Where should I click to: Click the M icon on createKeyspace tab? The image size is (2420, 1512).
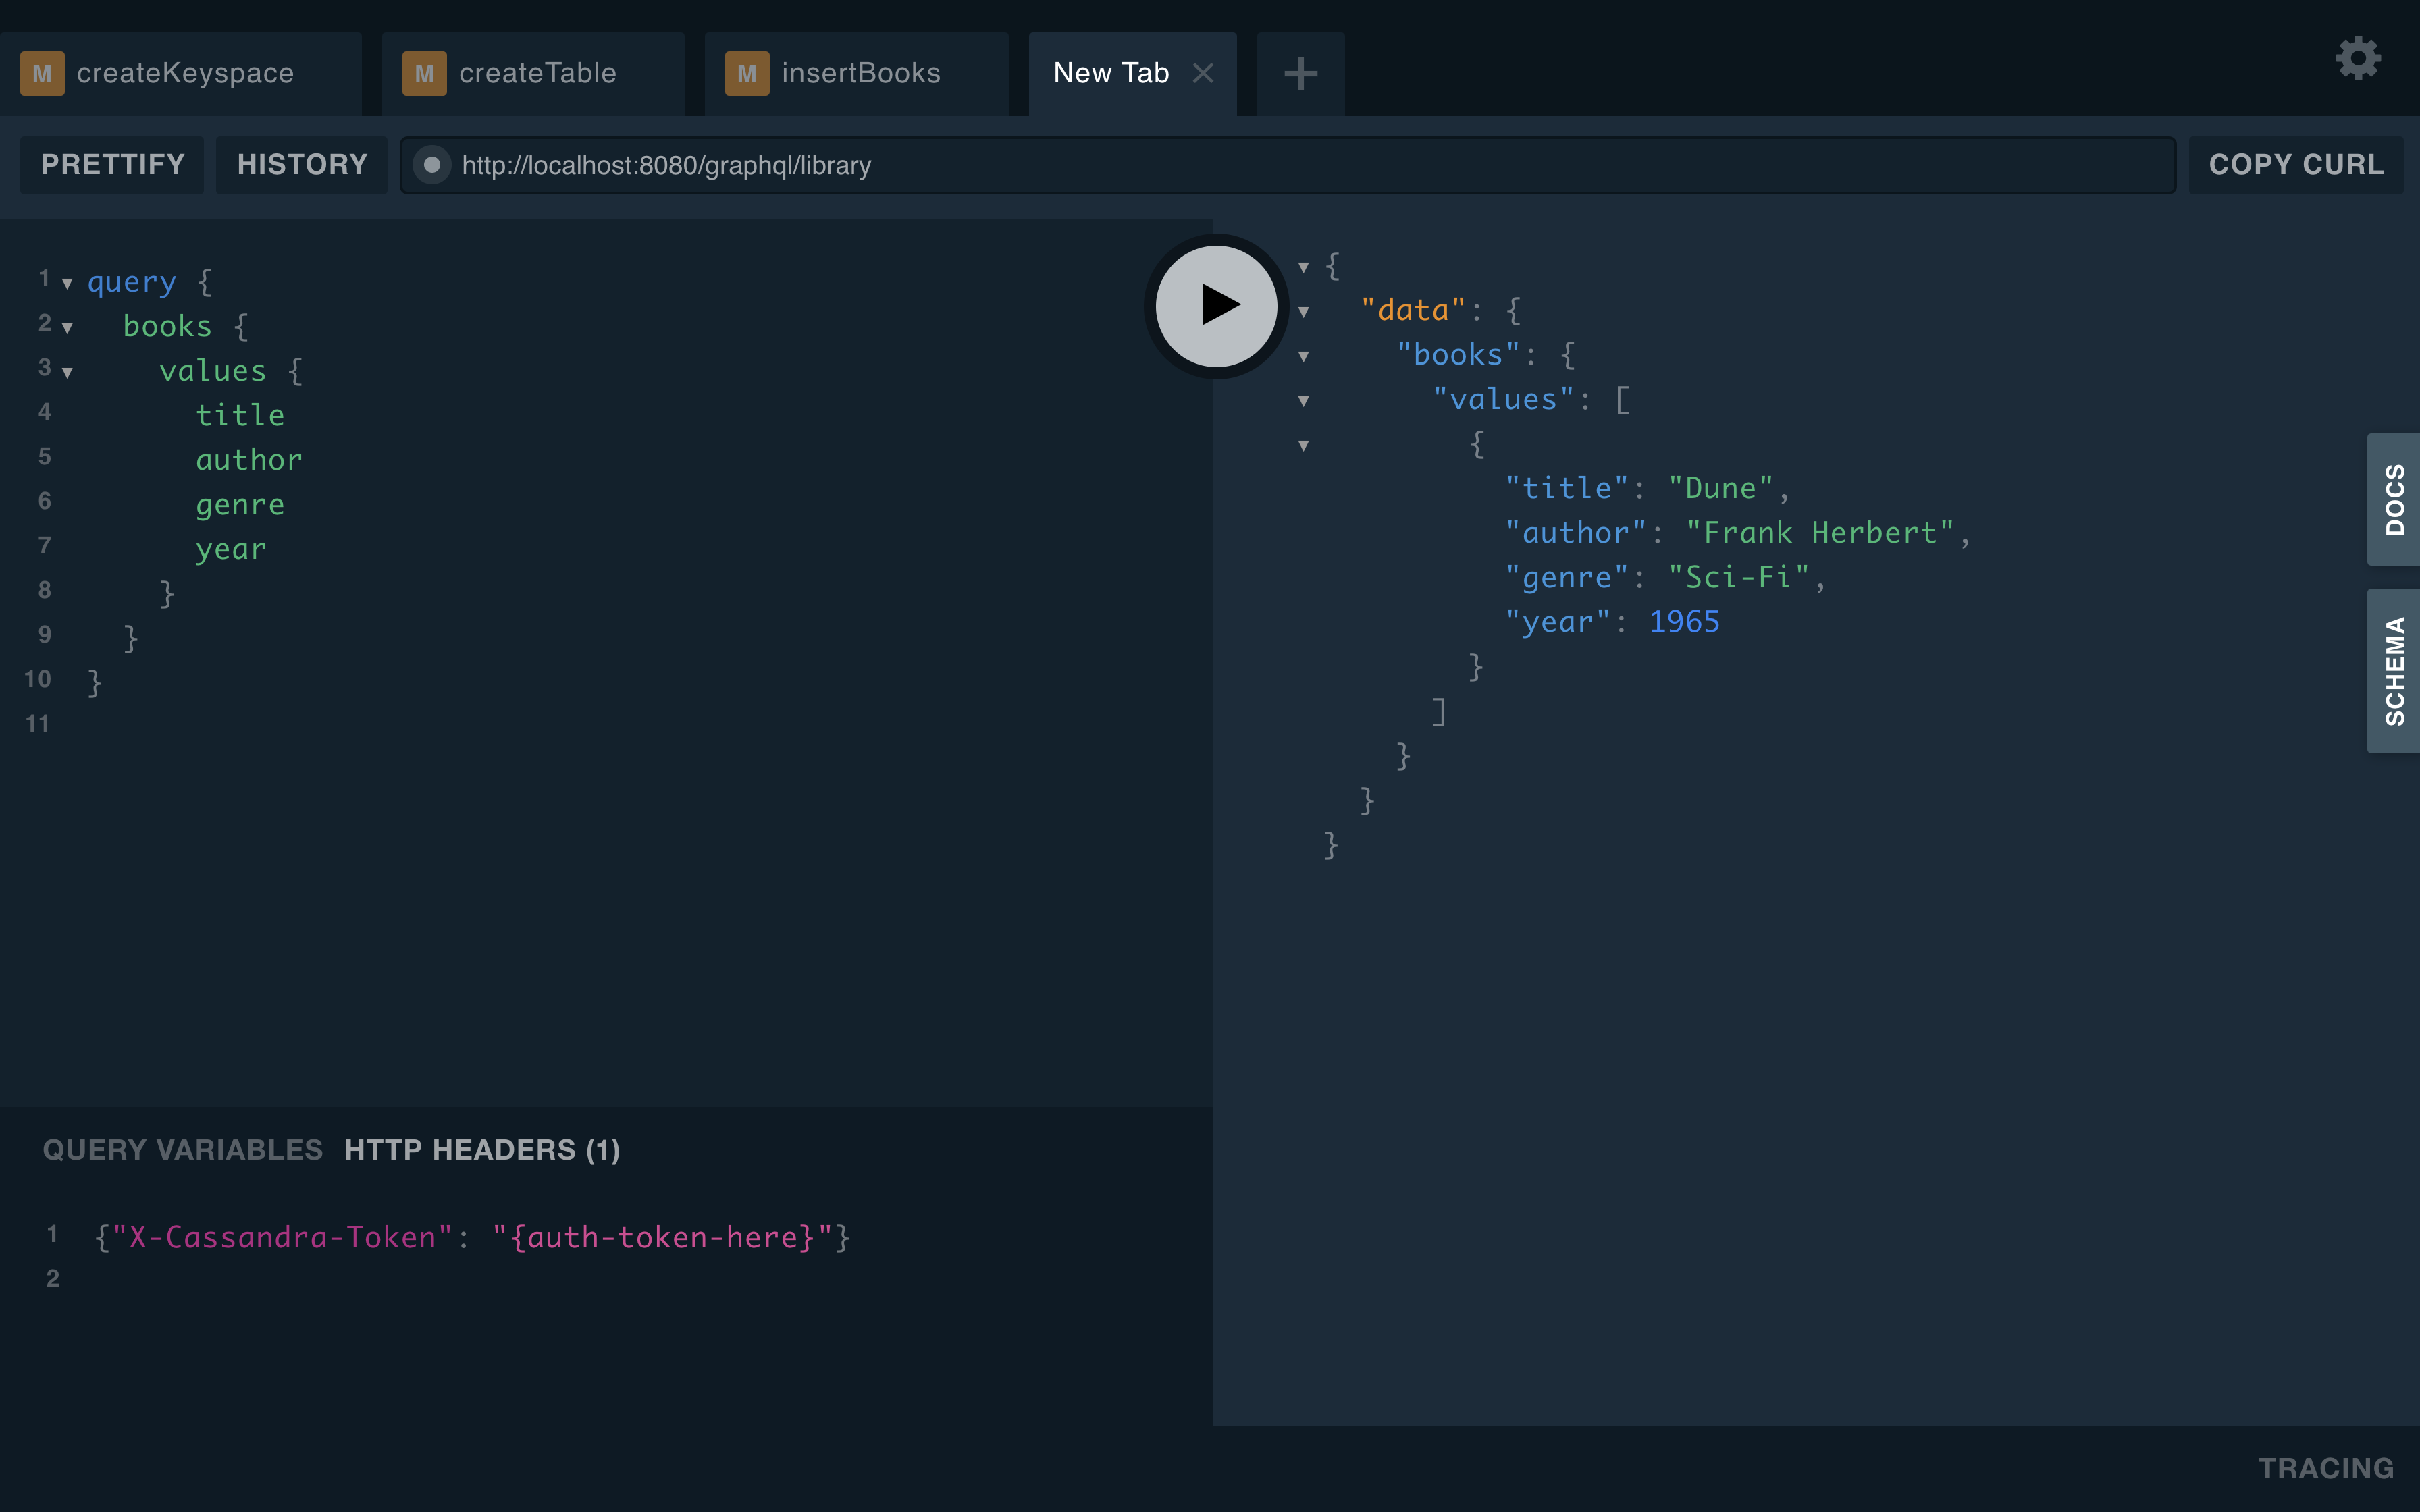42,73
